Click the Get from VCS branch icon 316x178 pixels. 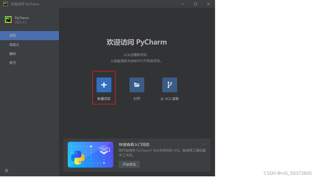[170, 85]
